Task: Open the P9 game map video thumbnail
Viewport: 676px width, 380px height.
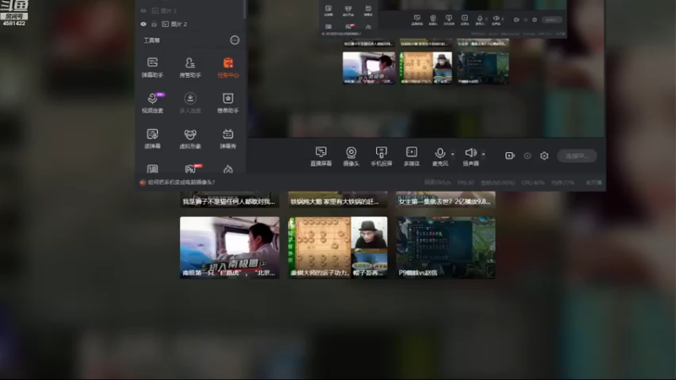Action: pyautogui.click(x=445, y=247)
